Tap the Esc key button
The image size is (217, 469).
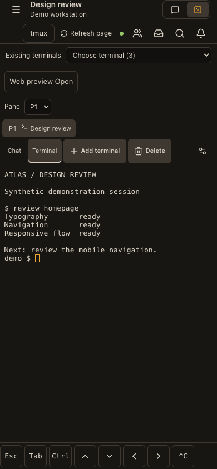11,456
